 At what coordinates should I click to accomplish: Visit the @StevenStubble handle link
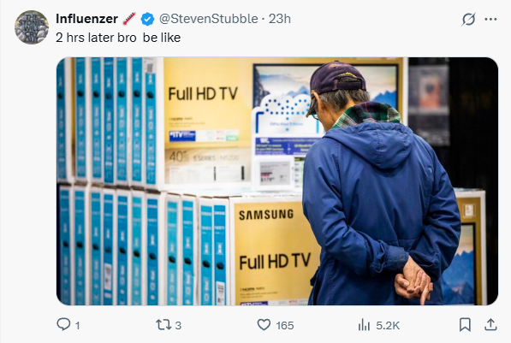(x=209, y=19)
